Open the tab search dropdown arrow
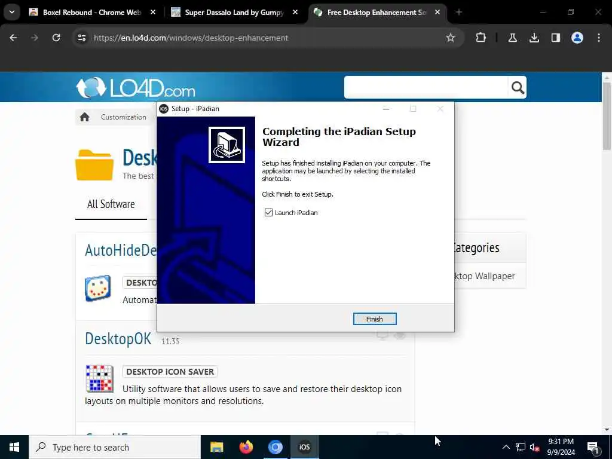The height and width of the screenshot is (459, 612). pos(12,12)
